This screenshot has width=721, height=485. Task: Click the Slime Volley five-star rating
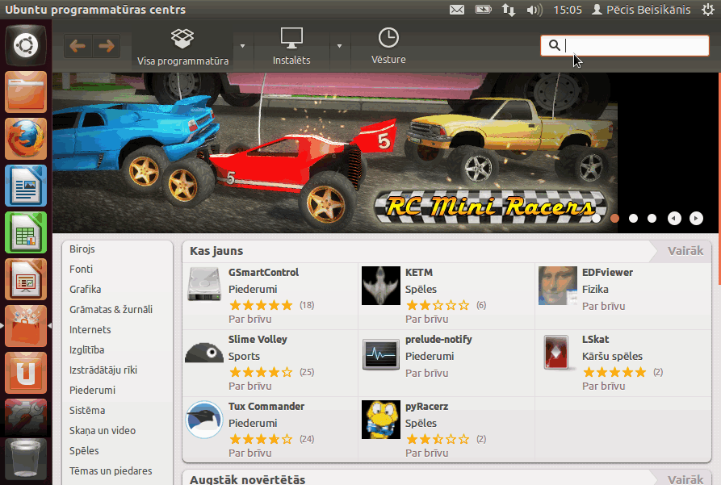(x=261, y=372)
